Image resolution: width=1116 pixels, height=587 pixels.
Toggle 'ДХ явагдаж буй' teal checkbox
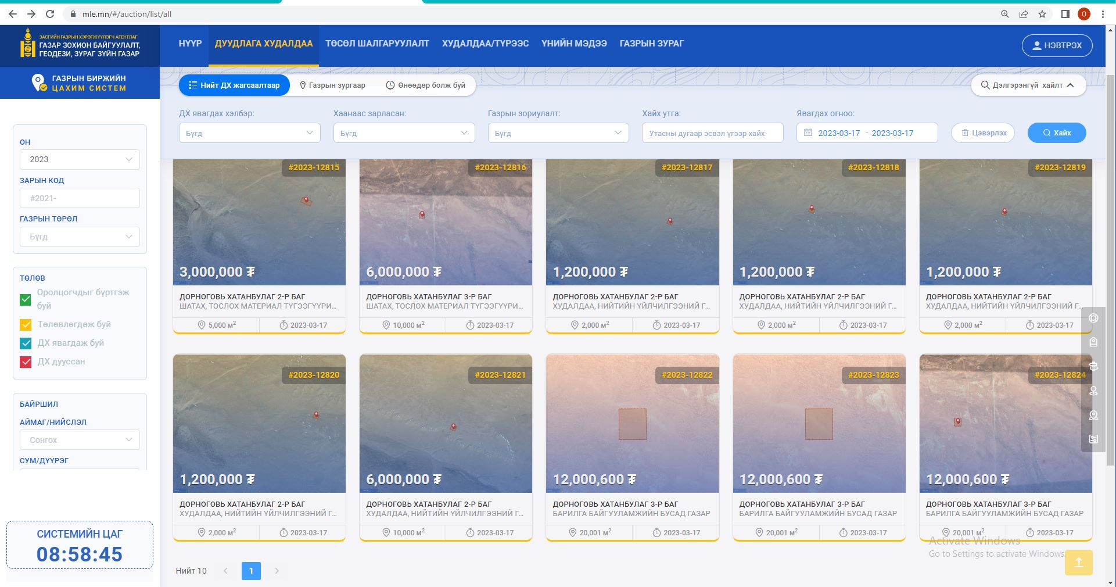coord(26,343)
